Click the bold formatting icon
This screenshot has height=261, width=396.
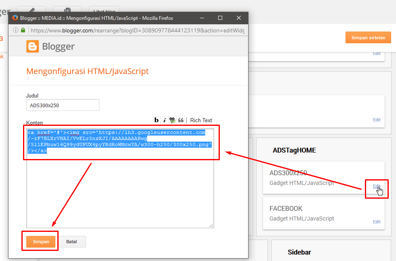[x=156, y=120]
